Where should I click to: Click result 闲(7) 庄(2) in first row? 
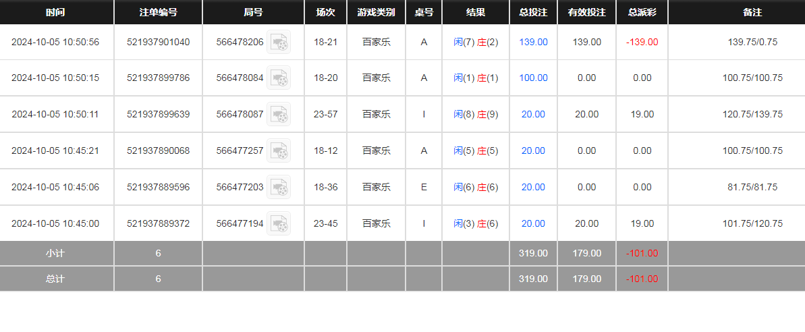476,42
